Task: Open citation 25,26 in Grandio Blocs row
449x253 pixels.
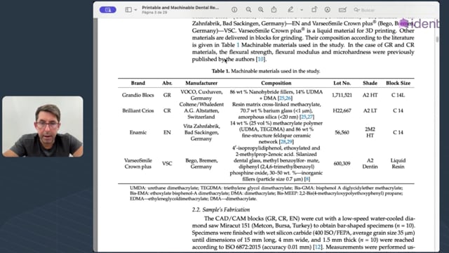Action: click(285, 98)
